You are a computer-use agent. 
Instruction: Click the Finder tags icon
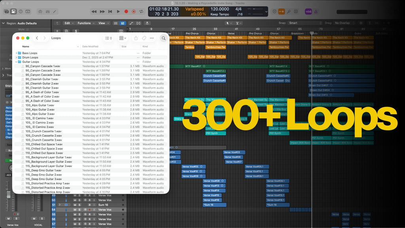(x=144, y=38)
